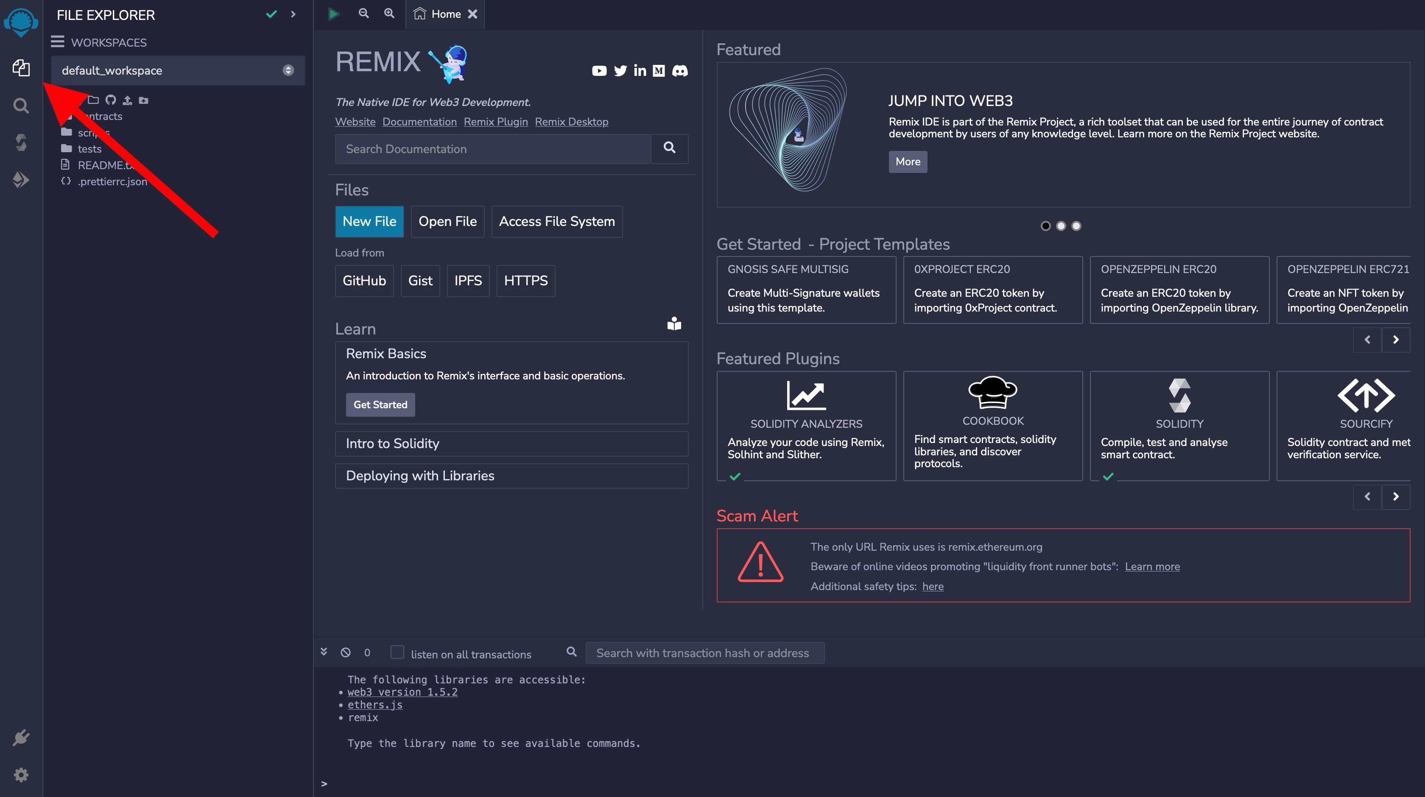Expand Deploying with Libraries tutorial
1425x797 pixels.
[x=511, y=476]
